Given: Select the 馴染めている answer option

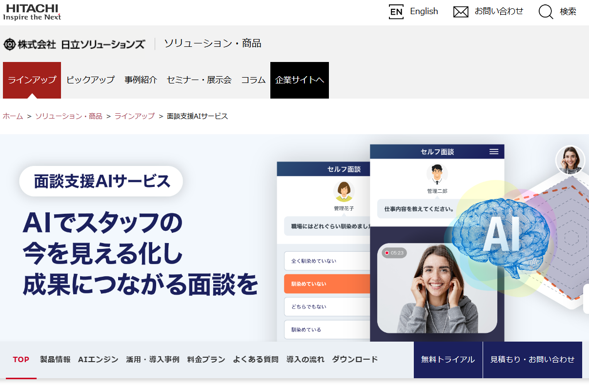Looking at the screenshot, I should click(327, 330).
